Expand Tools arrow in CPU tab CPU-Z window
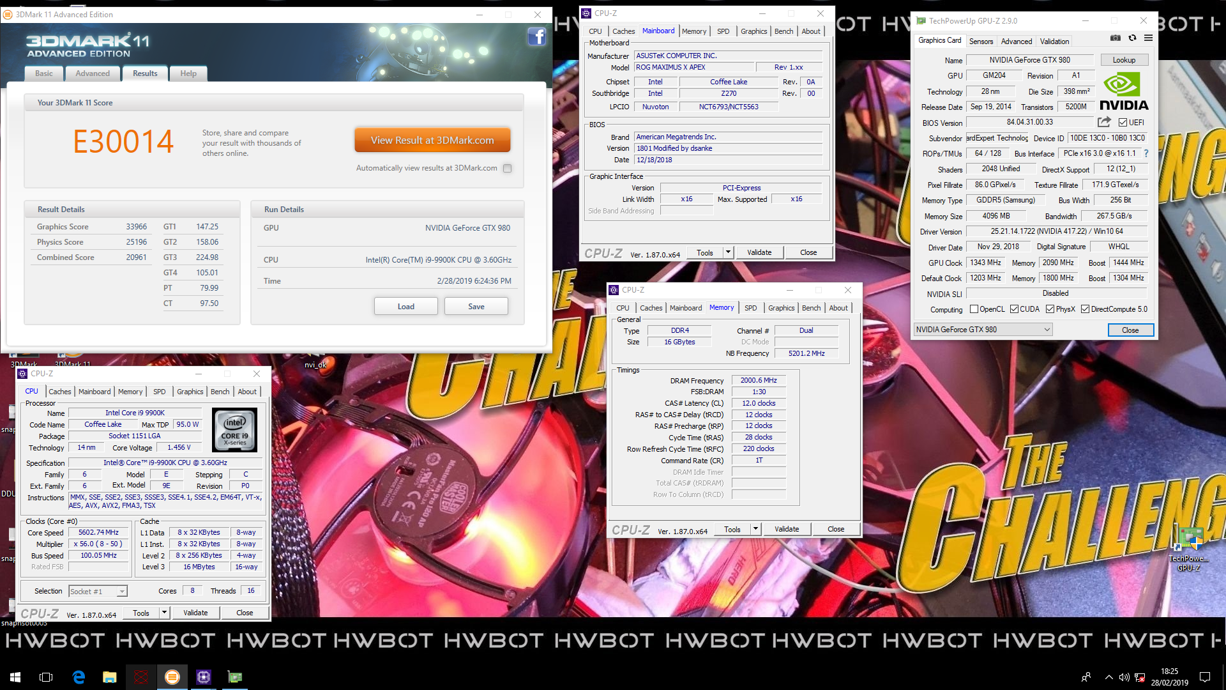Image resolution: width=1226 pixels, height=690 pixels. tap(164, 613)
